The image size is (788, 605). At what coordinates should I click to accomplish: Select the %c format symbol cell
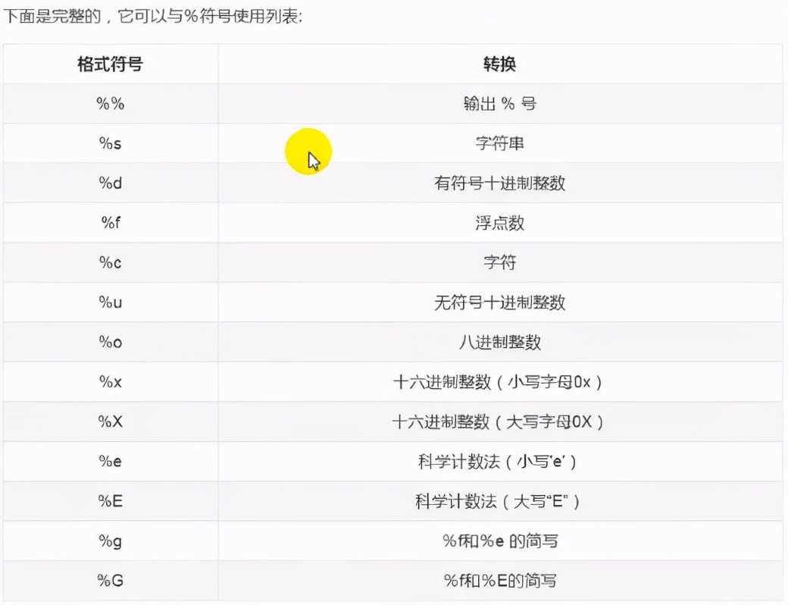111,263
